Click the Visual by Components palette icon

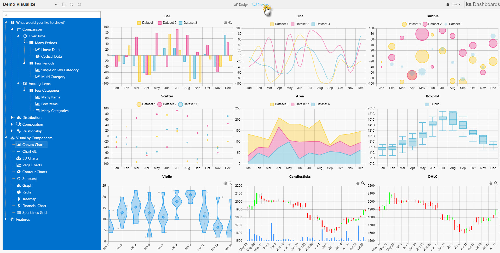(13, 138)
